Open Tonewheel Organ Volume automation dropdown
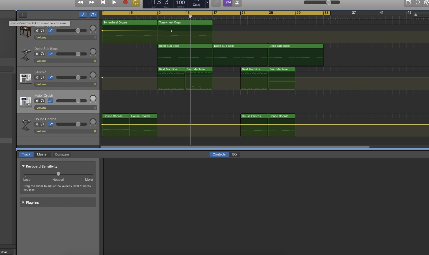 click(x=66, y=37)
